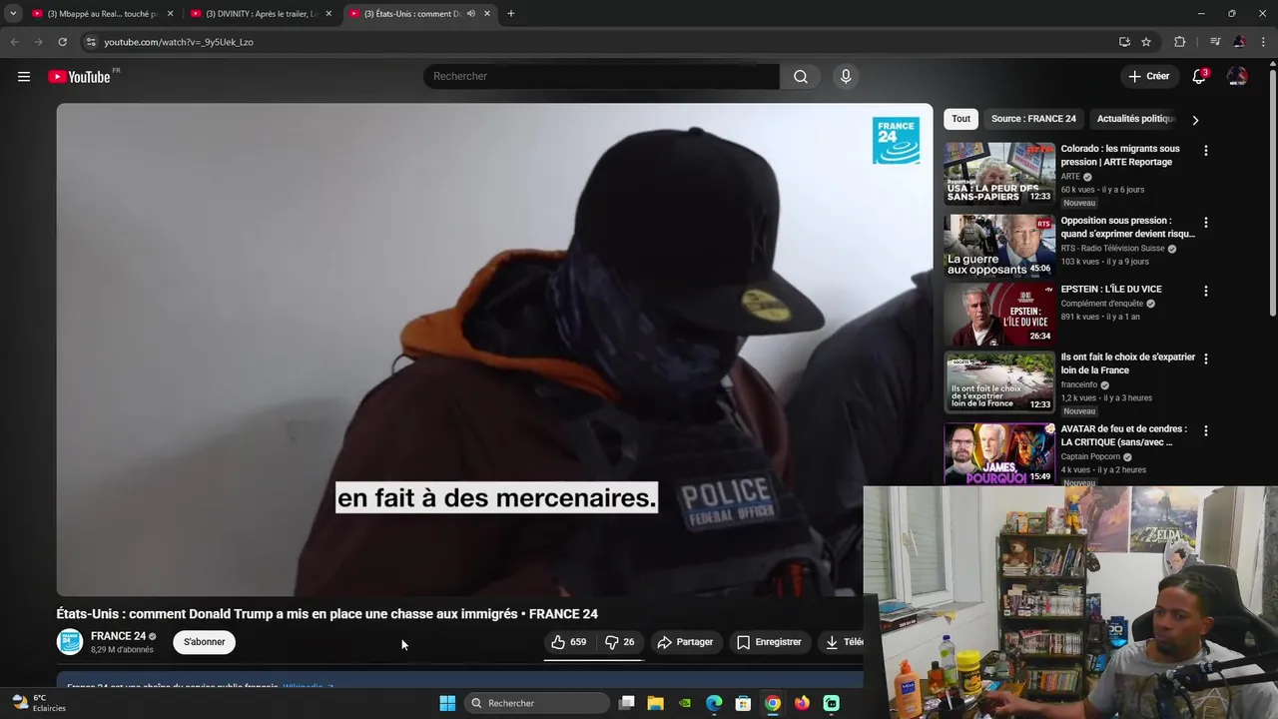Save video with Enregistrer button

click(769, 642)
